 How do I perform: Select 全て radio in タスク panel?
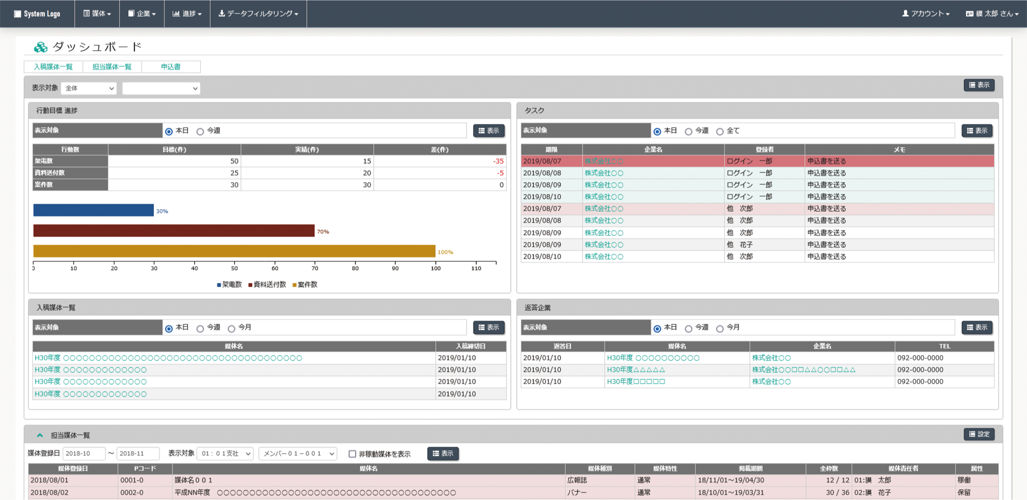coord(720,131)
